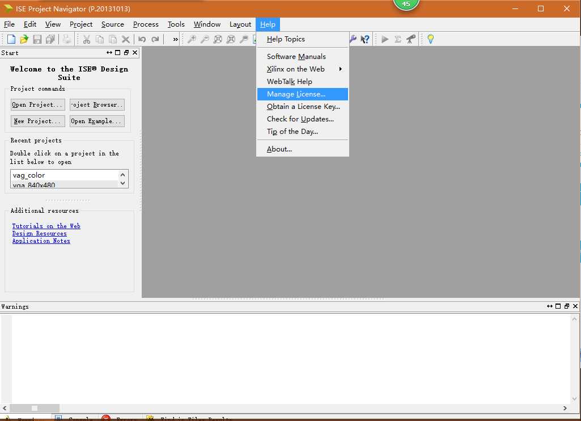Maximize the Start panel
Viewport: 581px width, 421px height.
pos(118,53)
